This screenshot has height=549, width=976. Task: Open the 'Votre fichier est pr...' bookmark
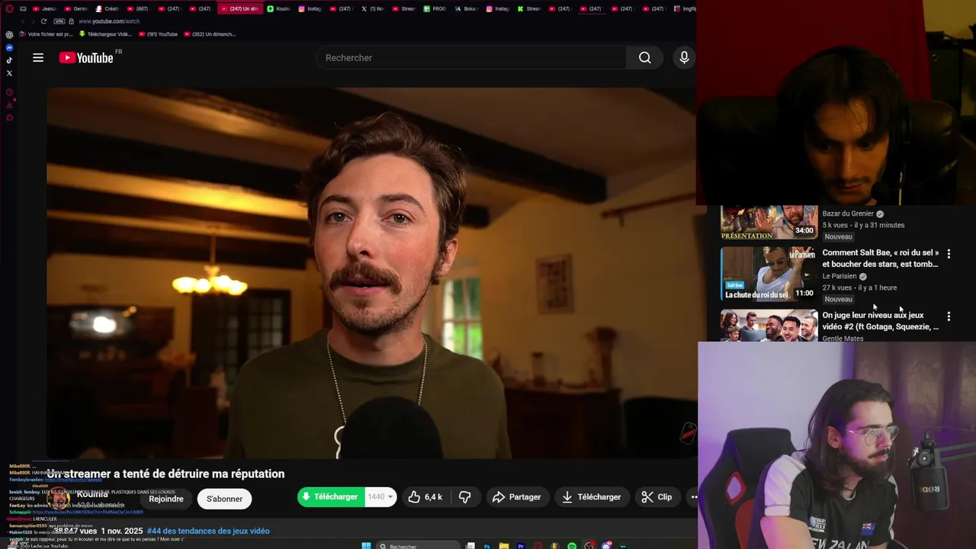coord(46,34)
